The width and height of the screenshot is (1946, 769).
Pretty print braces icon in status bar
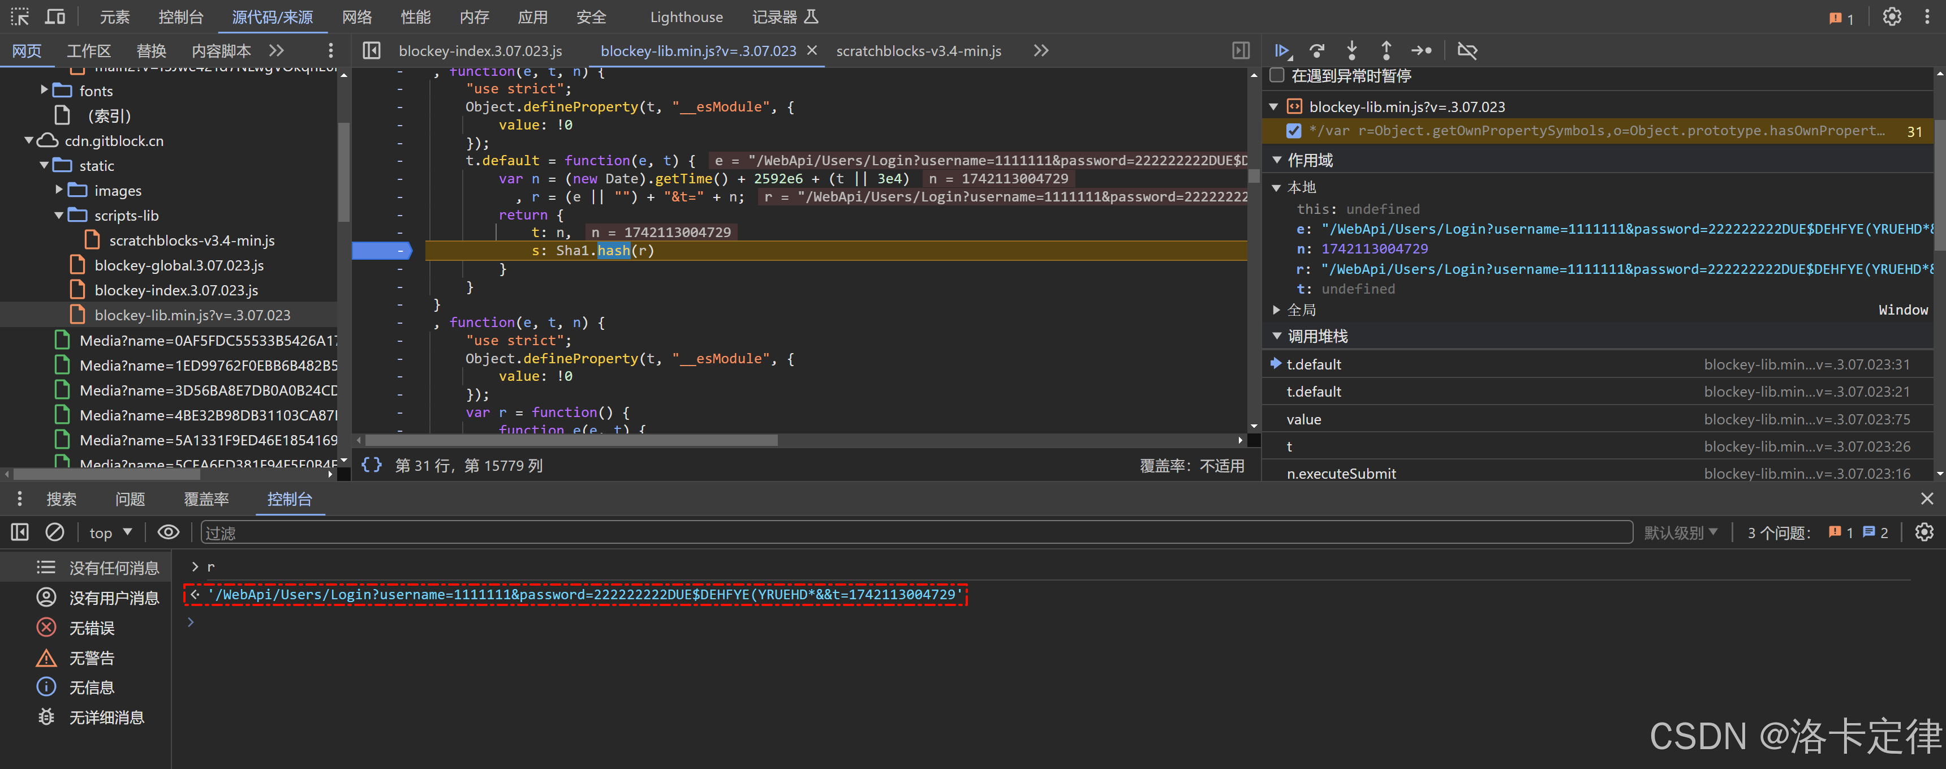371,465
